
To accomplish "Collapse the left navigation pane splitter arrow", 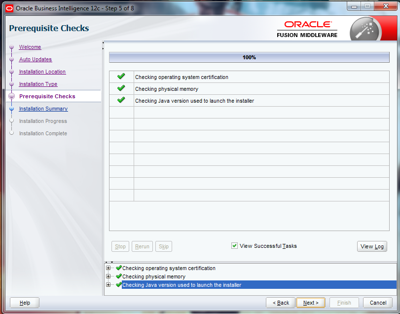I will 103,43.
